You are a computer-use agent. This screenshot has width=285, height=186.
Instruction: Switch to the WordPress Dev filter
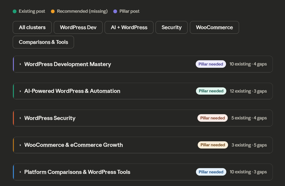(78, 27)
